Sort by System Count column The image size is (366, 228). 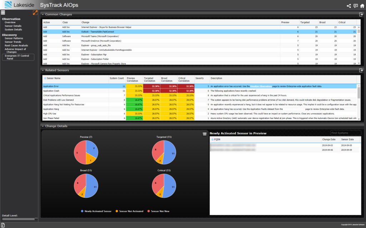(117, 79)
